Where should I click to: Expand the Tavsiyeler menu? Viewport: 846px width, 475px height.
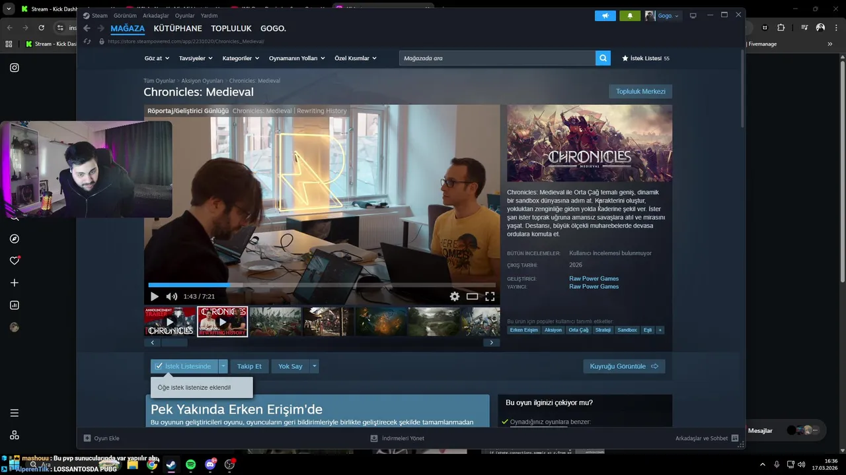tap(196, 58)
